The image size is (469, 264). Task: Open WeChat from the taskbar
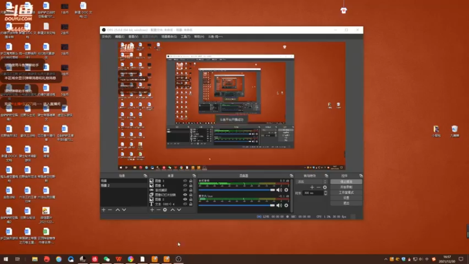coord(107,259)
